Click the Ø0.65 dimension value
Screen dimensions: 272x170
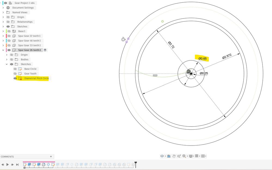tap(203, 59)
